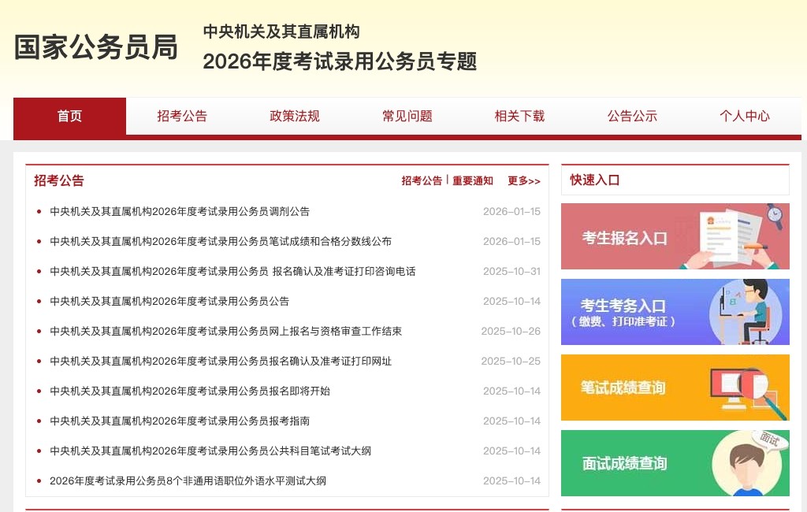Go to the 常见问题 page
Screen dimensions: 807x512
(x=407, y=116)
